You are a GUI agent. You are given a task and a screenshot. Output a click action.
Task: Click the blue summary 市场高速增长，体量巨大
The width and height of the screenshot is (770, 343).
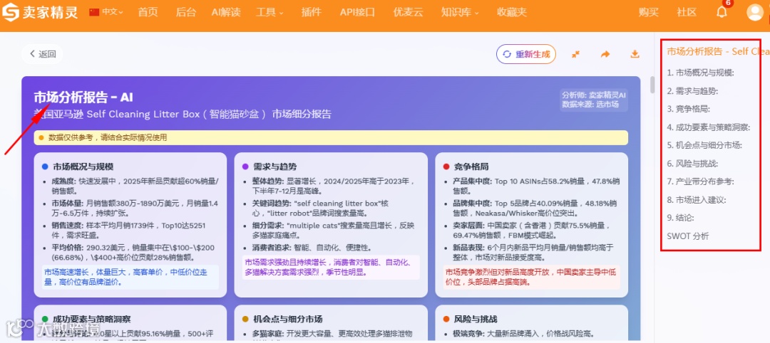(x=130, y=277)
